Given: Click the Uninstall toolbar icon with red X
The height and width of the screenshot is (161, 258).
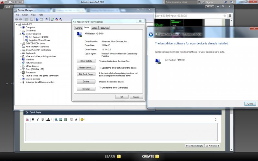Looking at the screenshot, I should (57, 19).
